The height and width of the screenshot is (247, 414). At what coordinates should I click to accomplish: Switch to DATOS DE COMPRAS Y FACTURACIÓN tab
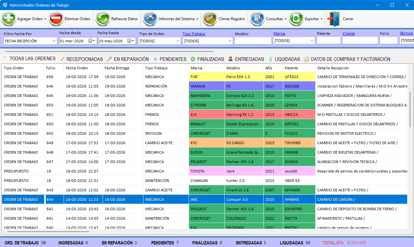tap(347, 59)
